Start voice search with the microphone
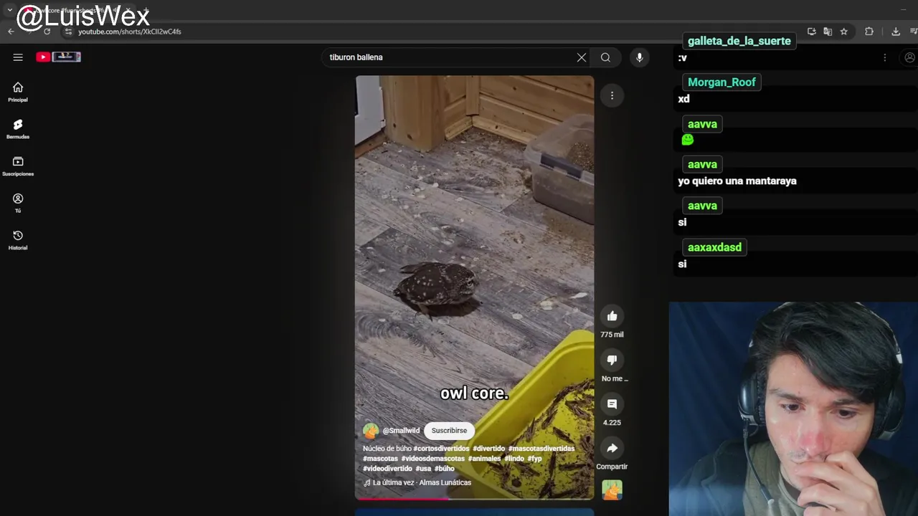918x516 pixels. click(639, 57)
